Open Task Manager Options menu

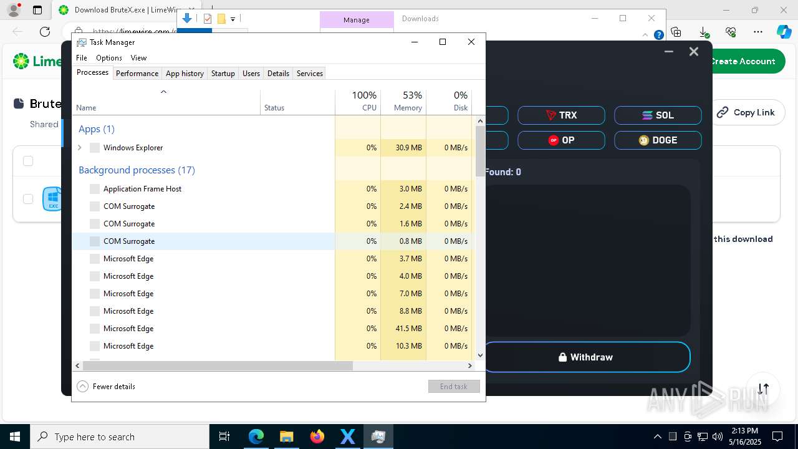(x=109, y=58)
